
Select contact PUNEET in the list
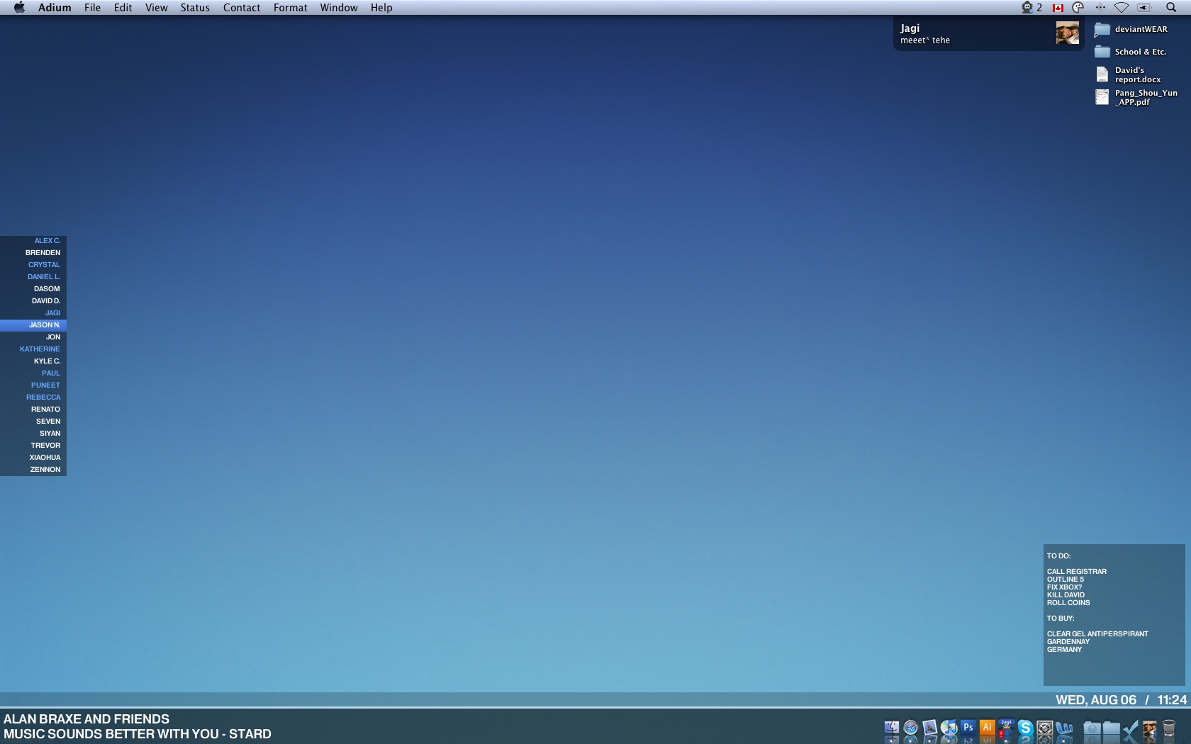coord(33,385)
